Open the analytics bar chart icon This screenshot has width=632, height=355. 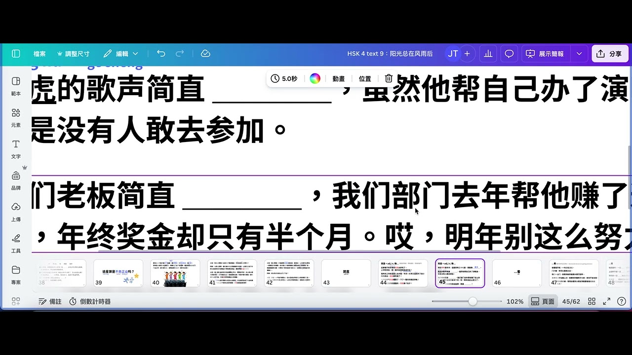tap(488, 54)
